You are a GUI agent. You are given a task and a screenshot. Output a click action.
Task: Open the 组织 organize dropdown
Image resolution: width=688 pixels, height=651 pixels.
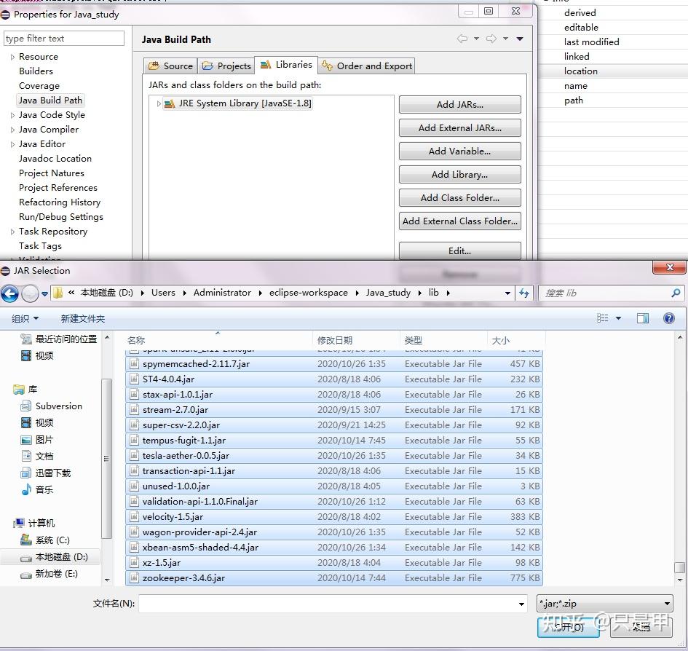[24, 318]
